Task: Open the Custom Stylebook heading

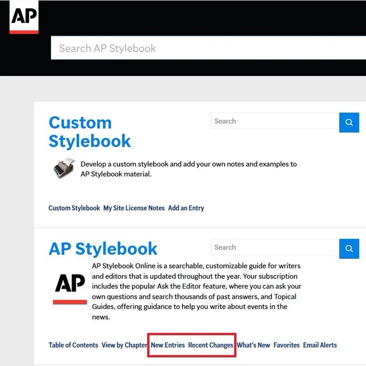Action: pyautogui.click(x=89, y=132)
